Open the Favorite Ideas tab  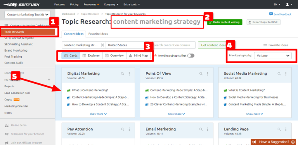click(98, 34)
